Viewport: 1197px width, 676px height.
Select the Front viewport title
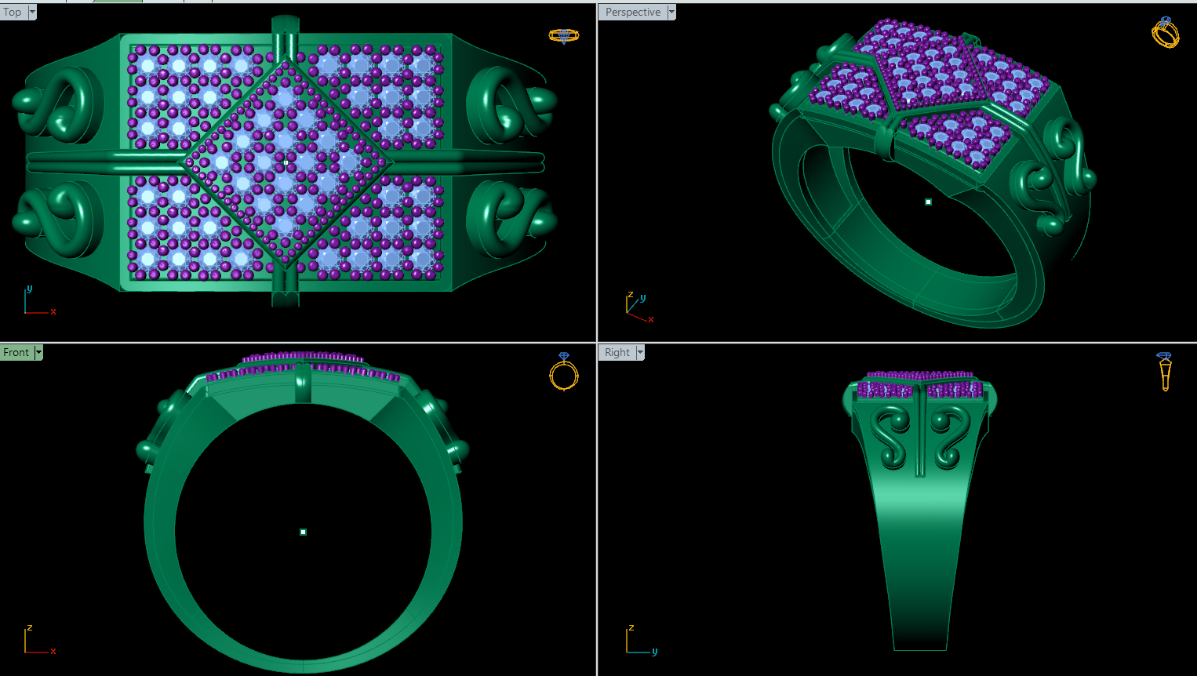[16, 352]
